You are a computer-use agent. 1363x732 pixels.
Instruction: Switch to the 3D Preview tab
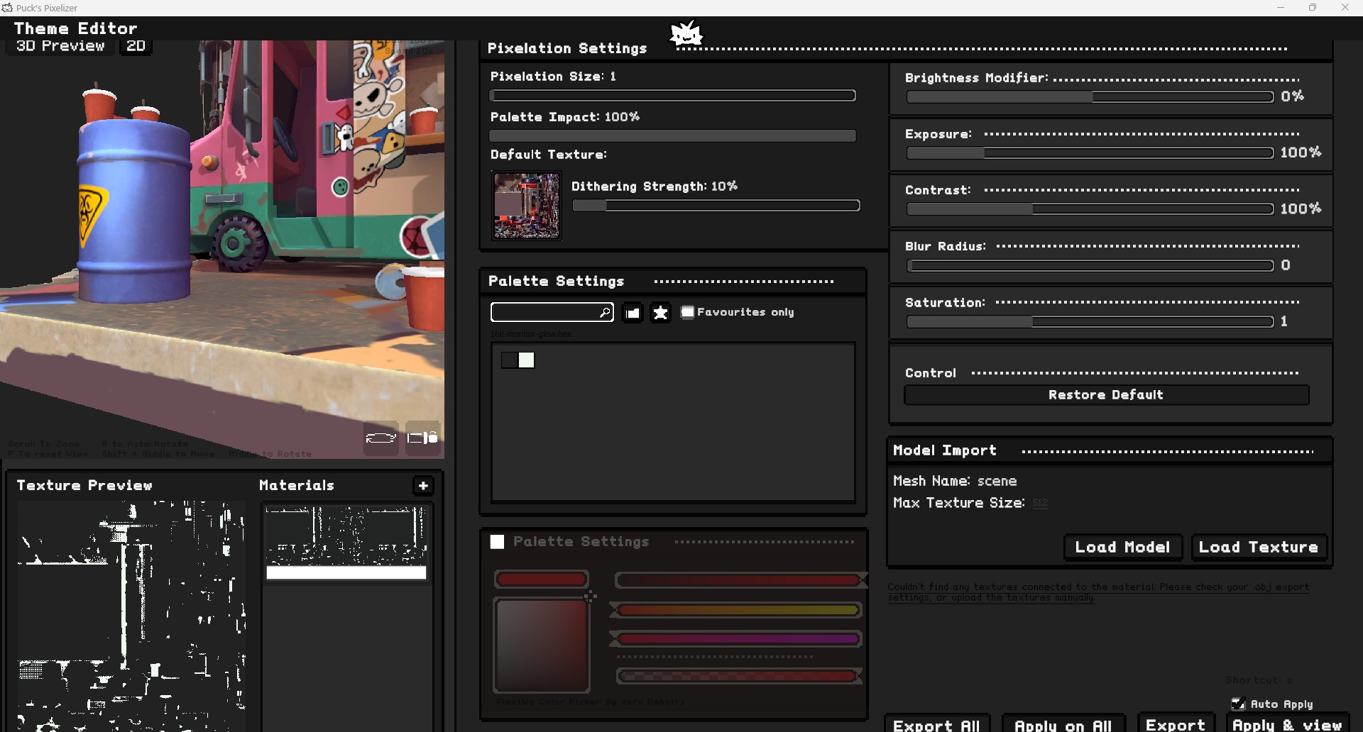point(60,46)
